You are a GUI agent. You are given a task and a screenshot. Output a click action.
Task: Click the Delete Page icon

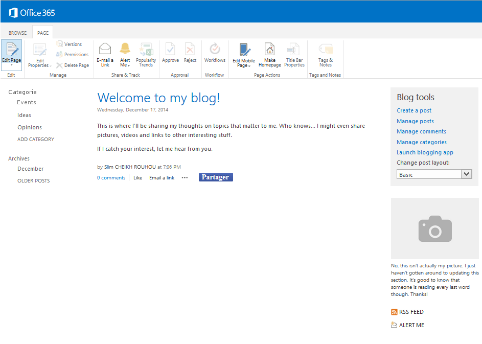pos(59,65)
